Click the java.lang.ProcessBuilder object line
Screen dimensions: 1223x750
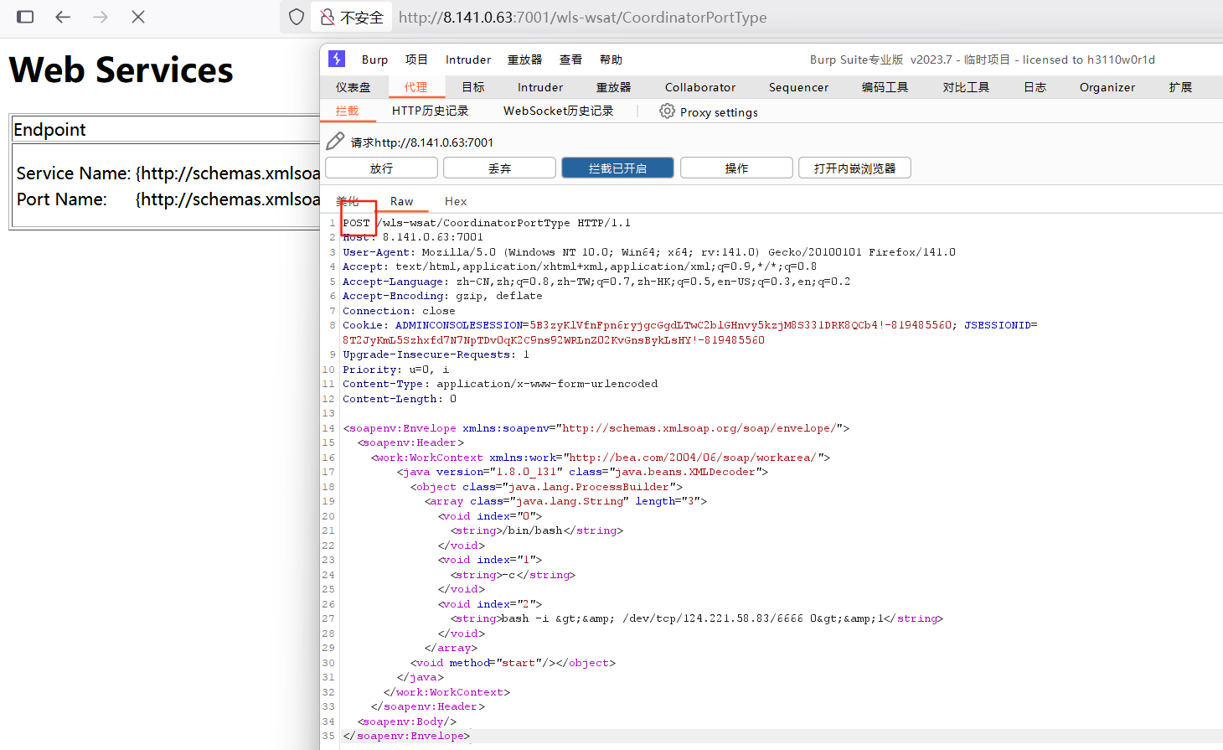[x=546, y=487]
